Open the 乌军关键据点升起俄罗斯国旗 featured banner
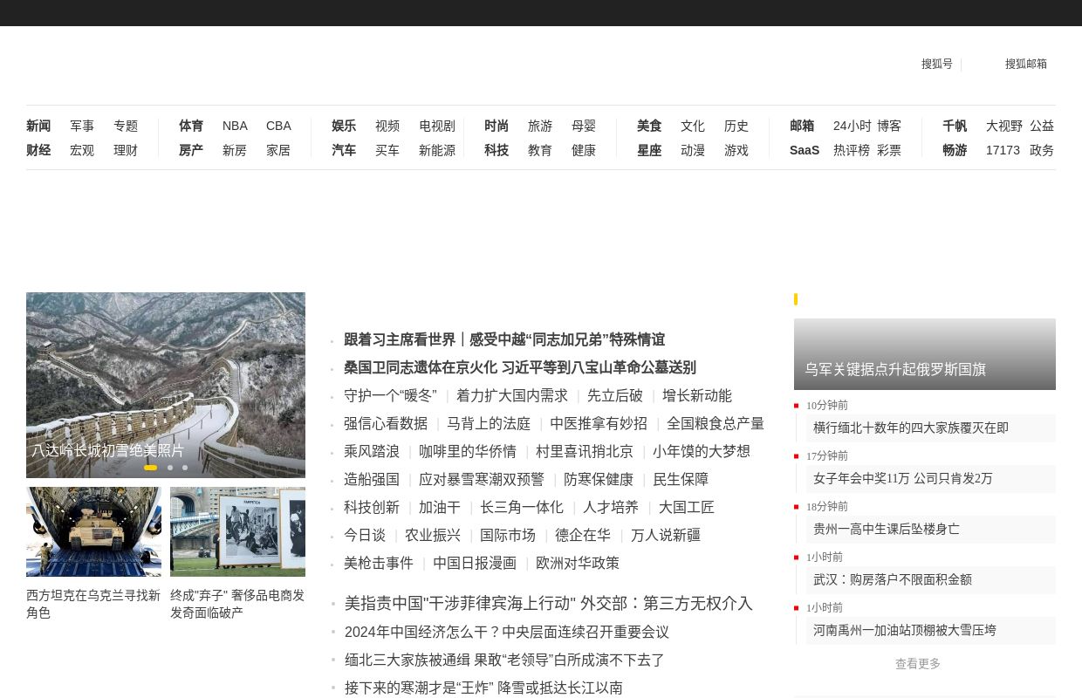The height and width of the screenshot is (698, 1082). [924, 354]
